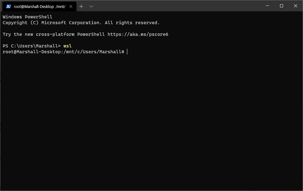Click the Windows PowerShell header line

(27, 17)
